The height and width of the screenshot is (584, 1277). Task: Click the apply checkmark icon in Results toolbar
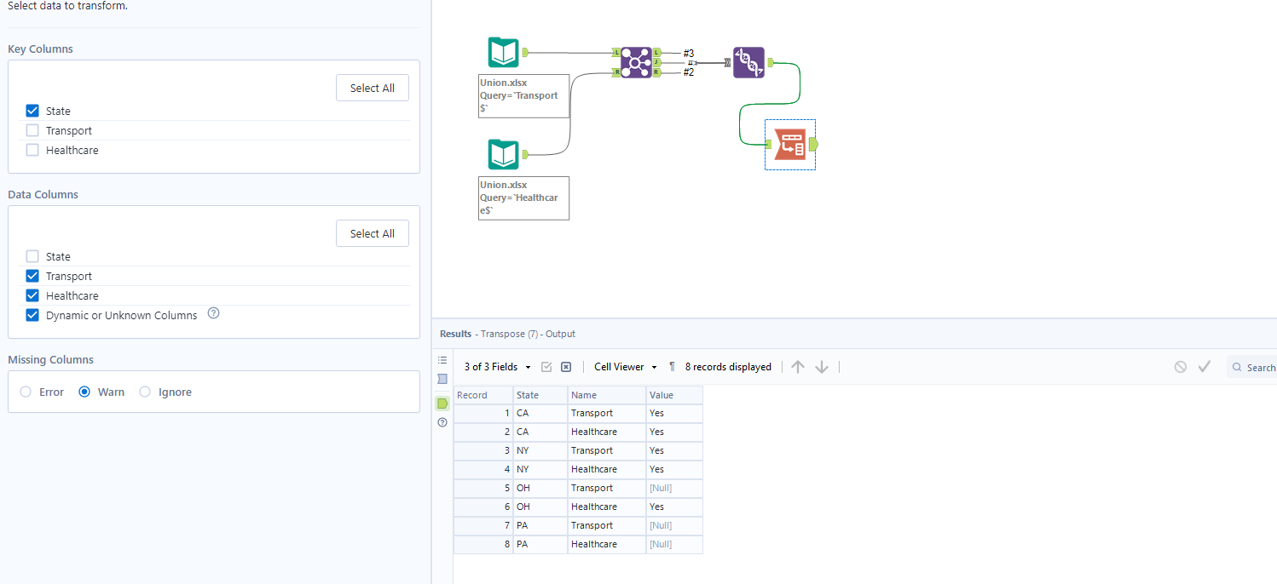[x=1205, y=366]
